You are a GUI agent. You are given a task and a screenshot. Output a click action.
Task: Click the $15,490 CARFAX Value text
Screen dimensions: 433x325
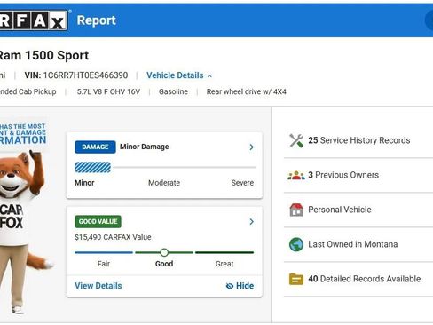point(113,237)
